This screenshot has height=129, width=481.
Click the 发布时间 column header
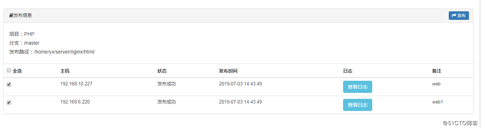pyautogui.click(x=228, y=71)
